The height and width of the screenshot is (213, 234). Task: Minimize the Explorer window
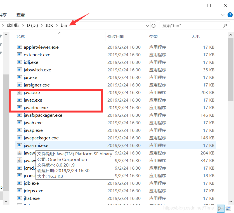pyautogui.click(x=193, y=5)
